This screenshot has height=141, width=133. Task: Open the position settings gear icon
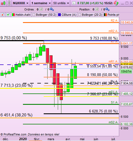pos(108,9)
